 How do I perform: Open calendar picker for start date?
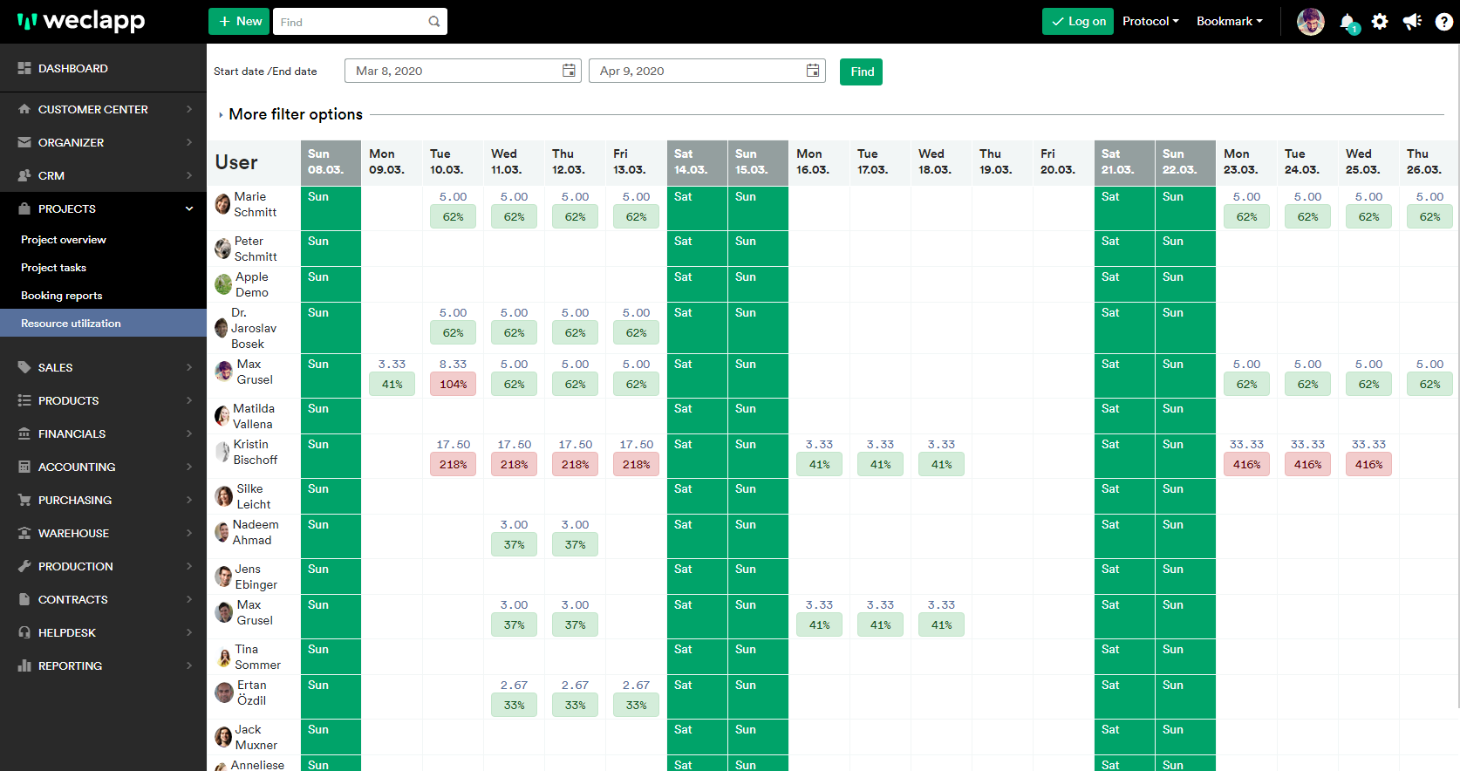point(569,71)
